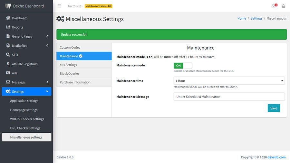
Task: Click the Dashboard home icon in the sidebar
Action: tap(8, 18)
